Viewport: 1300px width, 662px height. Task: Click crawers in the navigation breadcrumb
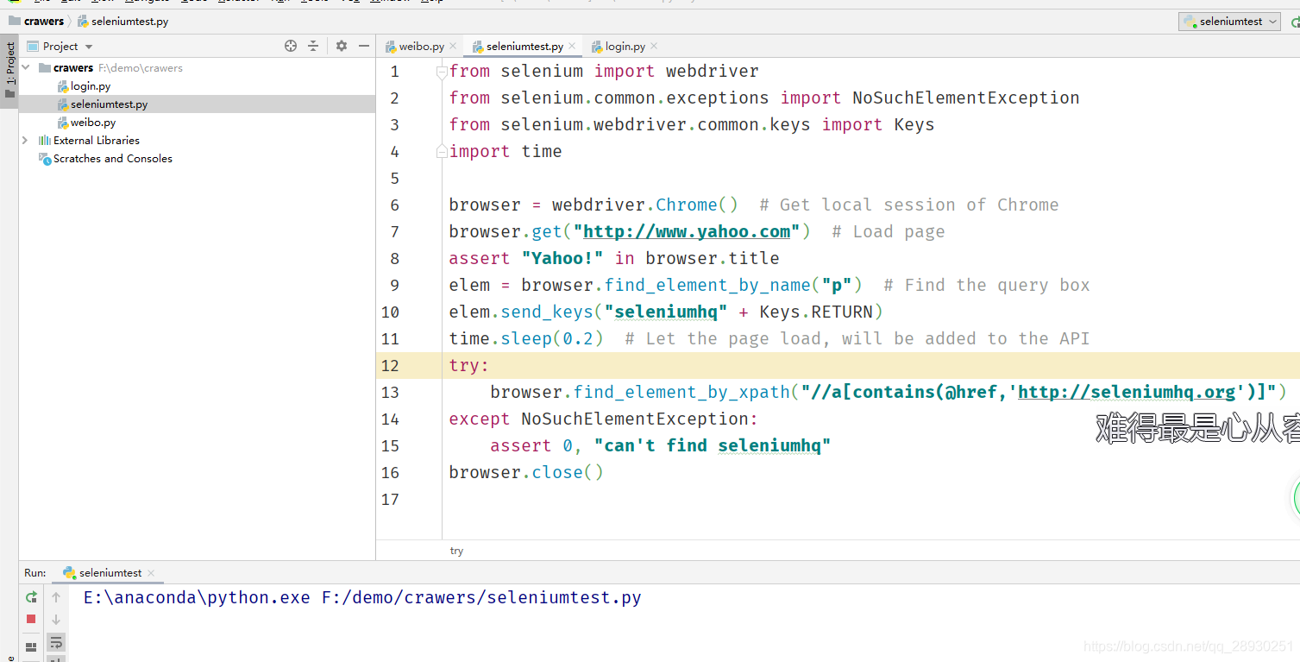pos(44,21)
